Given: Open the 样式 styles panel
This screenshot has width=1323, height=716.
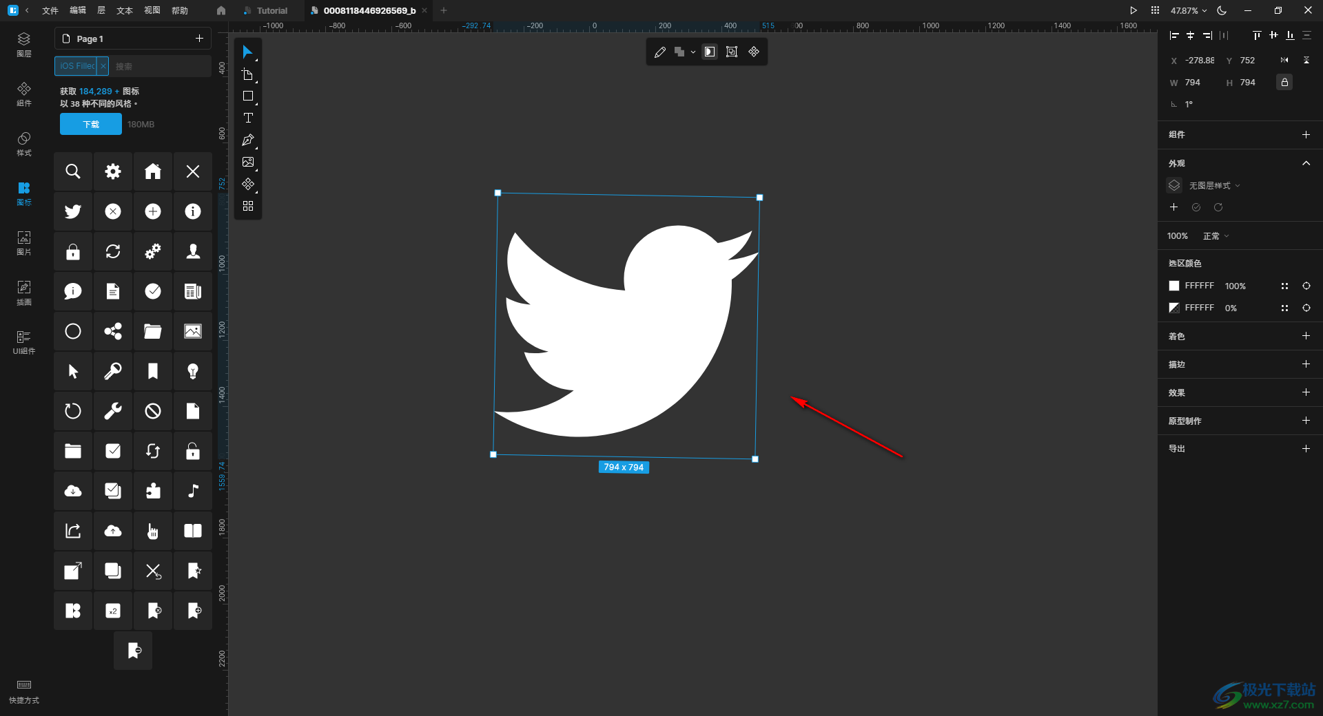Looking at the screenshot, I should pyautogui.click(x=24, y=144).
